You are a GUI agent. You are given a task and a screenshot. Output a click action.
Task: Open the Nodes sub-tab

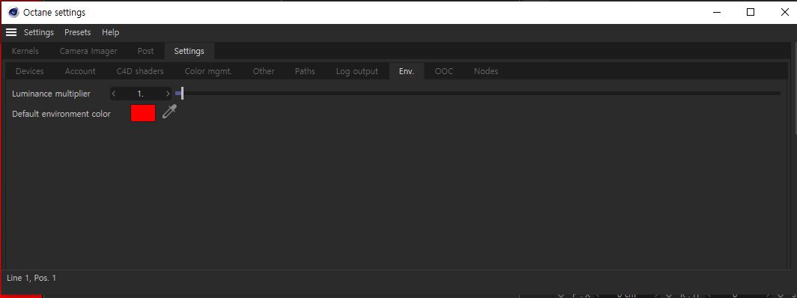(x=486, y=71)
